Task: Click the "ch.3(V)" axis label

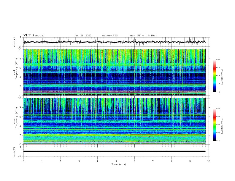Action: [14, 152]
